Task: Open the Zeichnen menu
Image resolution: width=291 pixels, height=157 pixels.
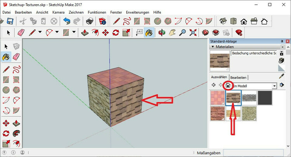Action: (x=76, y=12)
